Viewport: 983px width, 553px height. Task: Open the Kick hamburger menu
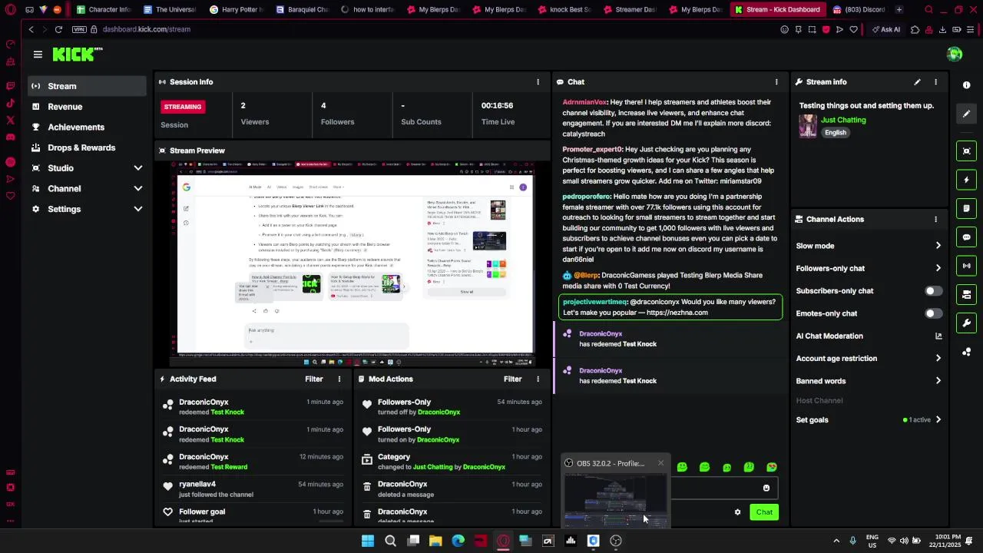(38, 55)
